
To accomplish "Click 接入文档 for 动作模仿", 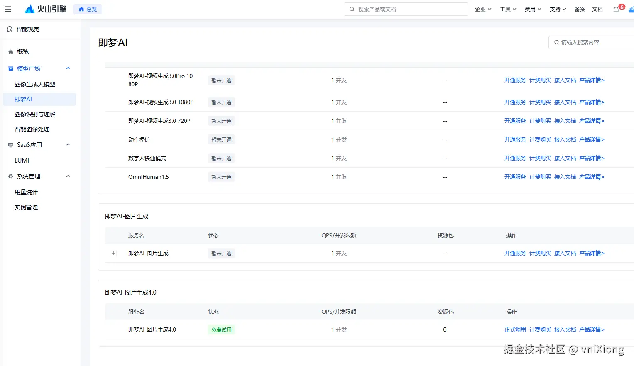I will pos(565,139).
